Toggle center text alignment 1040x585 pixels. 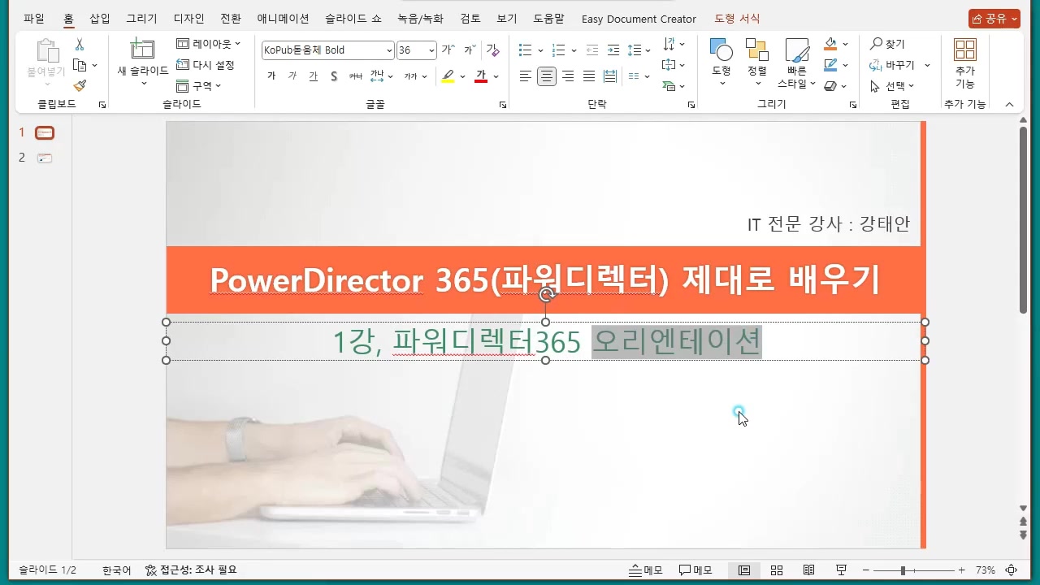pos(547,76)
